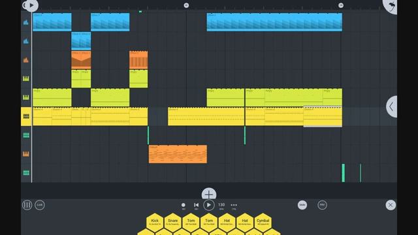Tap the play button above the track list
Screen dimensions: 418x235
(x=31, y=5)
